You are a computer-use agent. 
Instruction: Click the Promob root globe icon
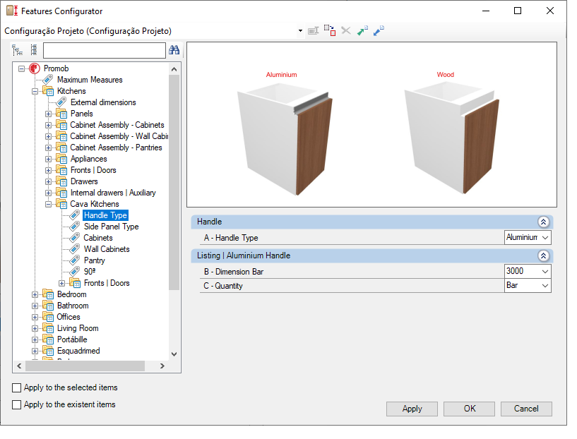pos(35,68)
